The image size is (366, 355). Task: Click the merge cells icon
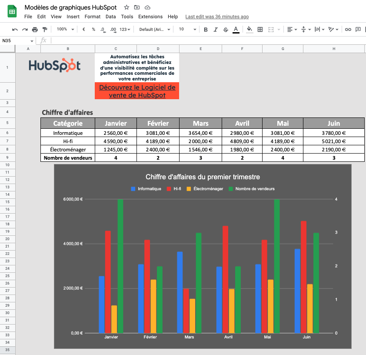271,30
